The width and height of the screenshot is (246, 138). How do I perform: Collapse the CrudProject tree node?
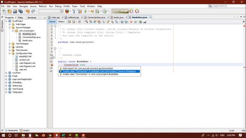click(x=6, y=21)
